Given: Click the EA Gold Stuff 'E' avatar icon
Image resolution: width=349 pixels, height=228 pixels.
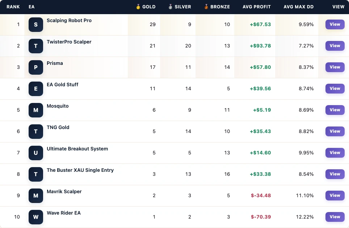Looking at the screenshot, I should tap(35, 89).
